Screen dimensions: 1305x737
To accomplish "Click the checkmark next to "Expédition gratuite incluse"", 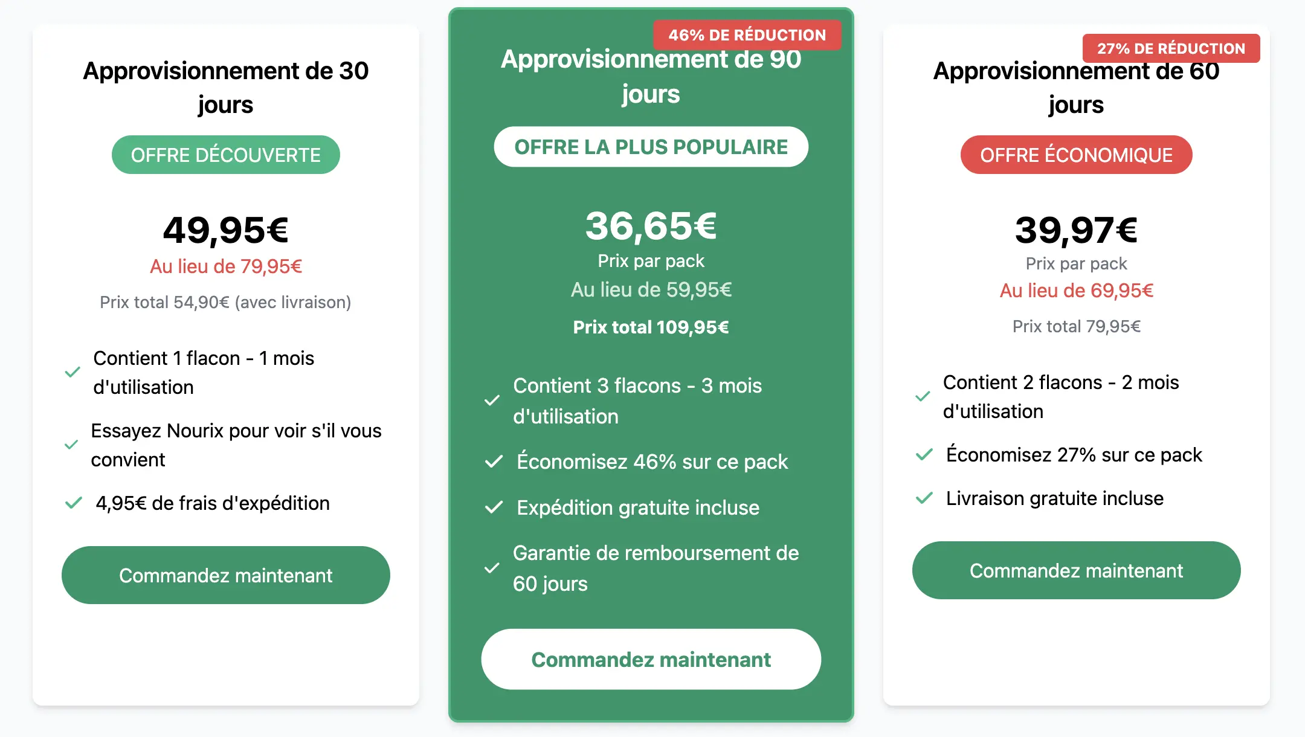I will pyautogui.click(x=494, y=508).
